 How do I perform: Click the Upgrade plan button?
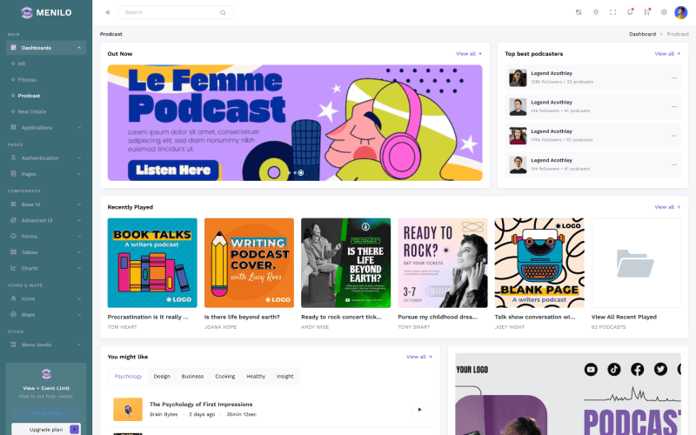(x=46, y=429)
